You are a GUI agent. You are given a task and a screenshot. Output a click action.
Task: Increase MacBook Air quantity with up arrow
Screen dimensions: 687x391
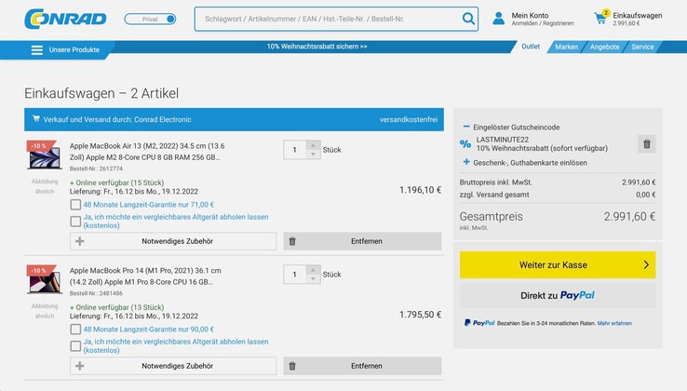pyautogui.click(x=313, y=145)
